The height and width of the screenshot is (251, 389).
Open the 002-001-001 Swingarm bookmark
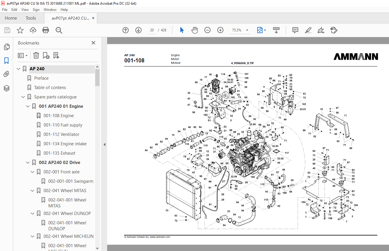pyautogui.click(x=71, y=181)
